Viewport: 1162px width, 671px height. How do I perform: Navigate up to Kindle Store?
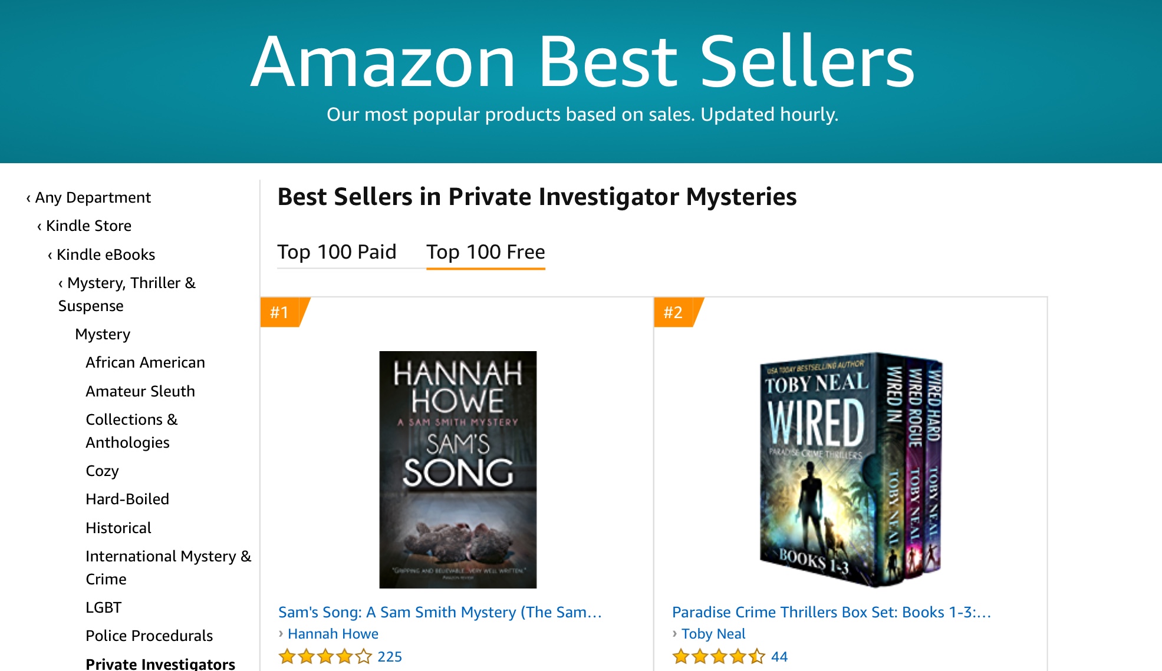[88, 226]
